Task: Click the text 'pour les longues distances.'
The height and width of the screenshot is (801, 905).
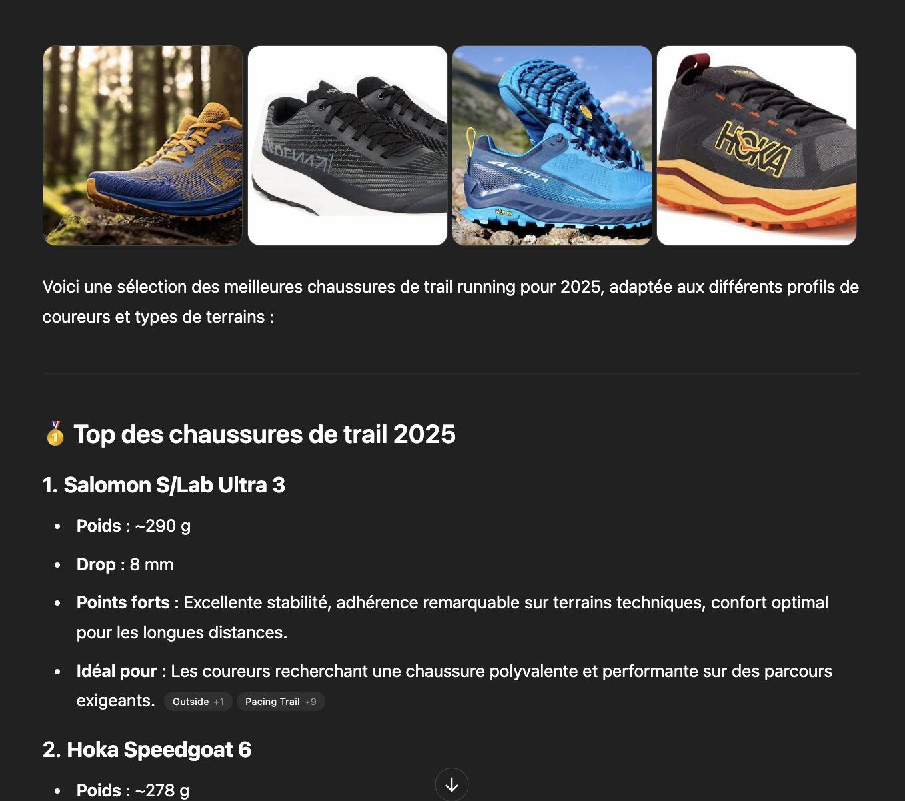Action: [x=182, y=632]
